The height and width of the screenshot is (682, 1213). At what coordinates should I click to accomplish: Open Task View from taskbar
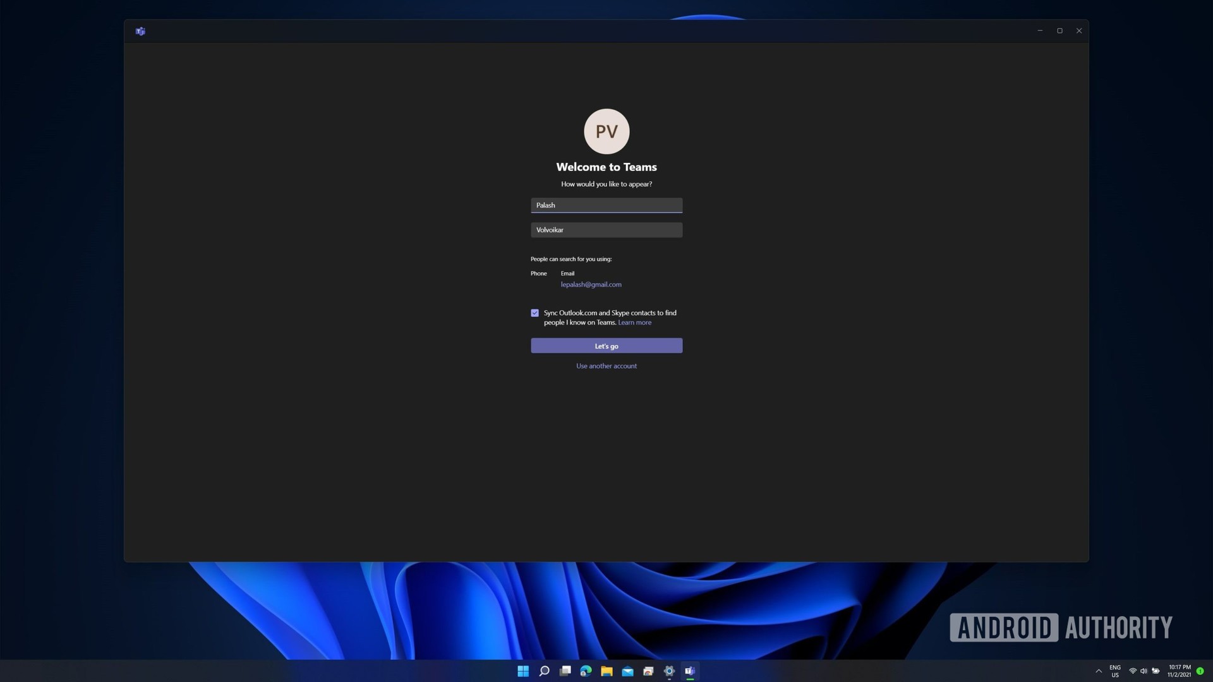pyautogui.click(x=565, y=671)
